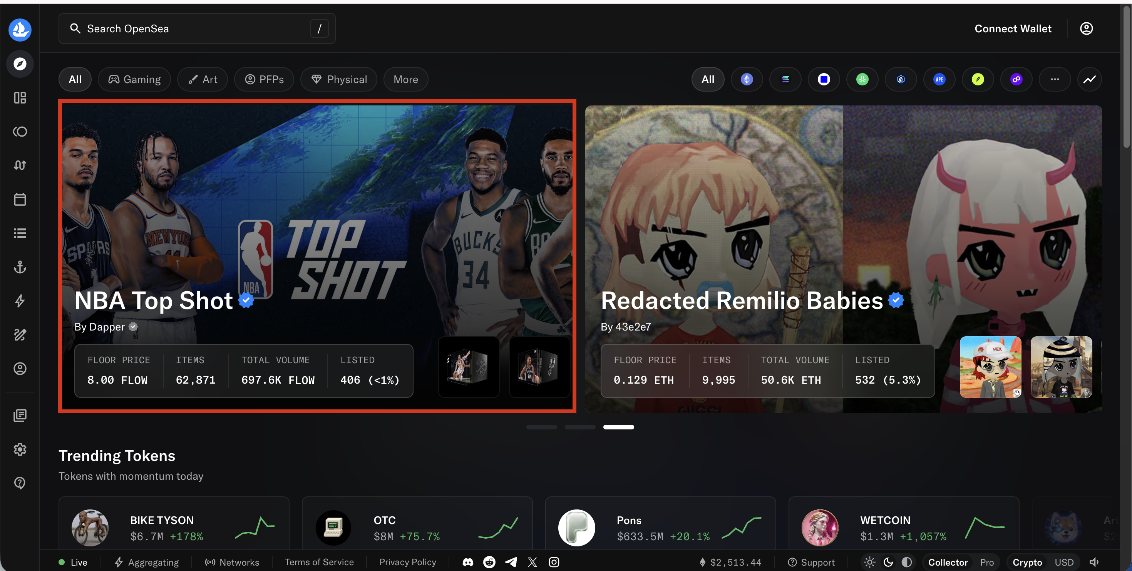Screen dimensions: 1132x571
Task: Open the Settings gear icon in sidebar
Action: pos(20,449)
